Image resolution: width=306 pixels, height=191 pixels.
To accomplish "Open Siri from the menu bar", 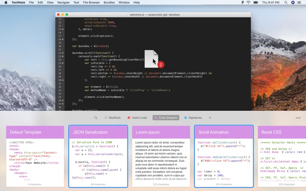I will pyautogui.click(x=293, y=3).
